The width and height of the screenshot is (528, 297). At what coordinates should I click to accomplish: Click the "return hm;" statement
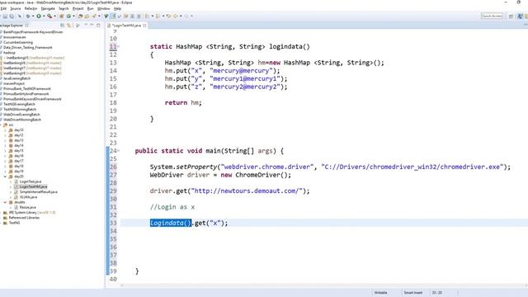click(183, 102)
